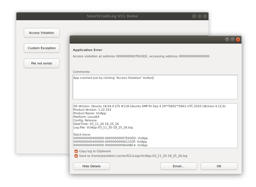Open the Email... option

coord(179,166)
